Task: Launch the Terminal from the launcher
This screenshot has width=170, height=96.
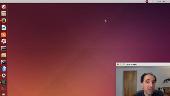Action: pos(4,62)
